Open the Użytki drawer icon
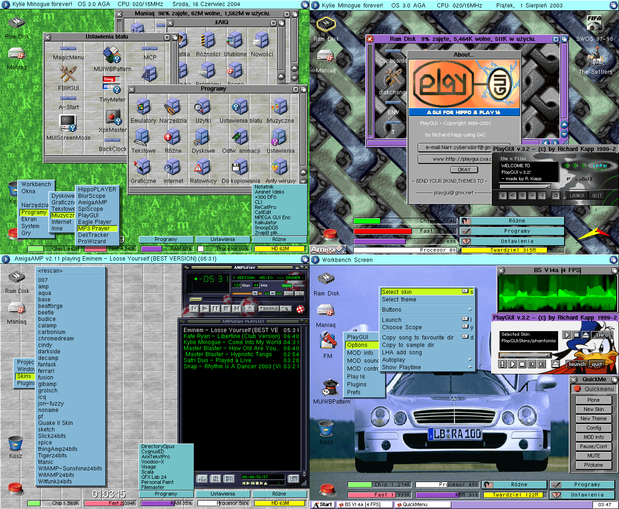The width and height of the screenshot is (619, 509). tap(203, 111)
